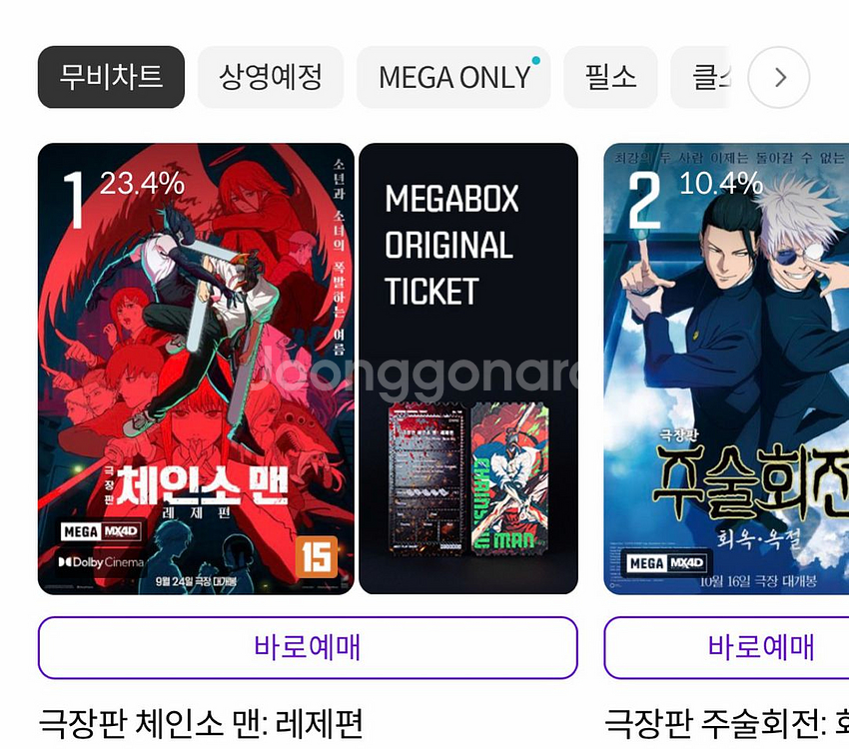849x749 pixels.
Task: Open the 극장판 주술회전 title link
Action: [726, 724]
